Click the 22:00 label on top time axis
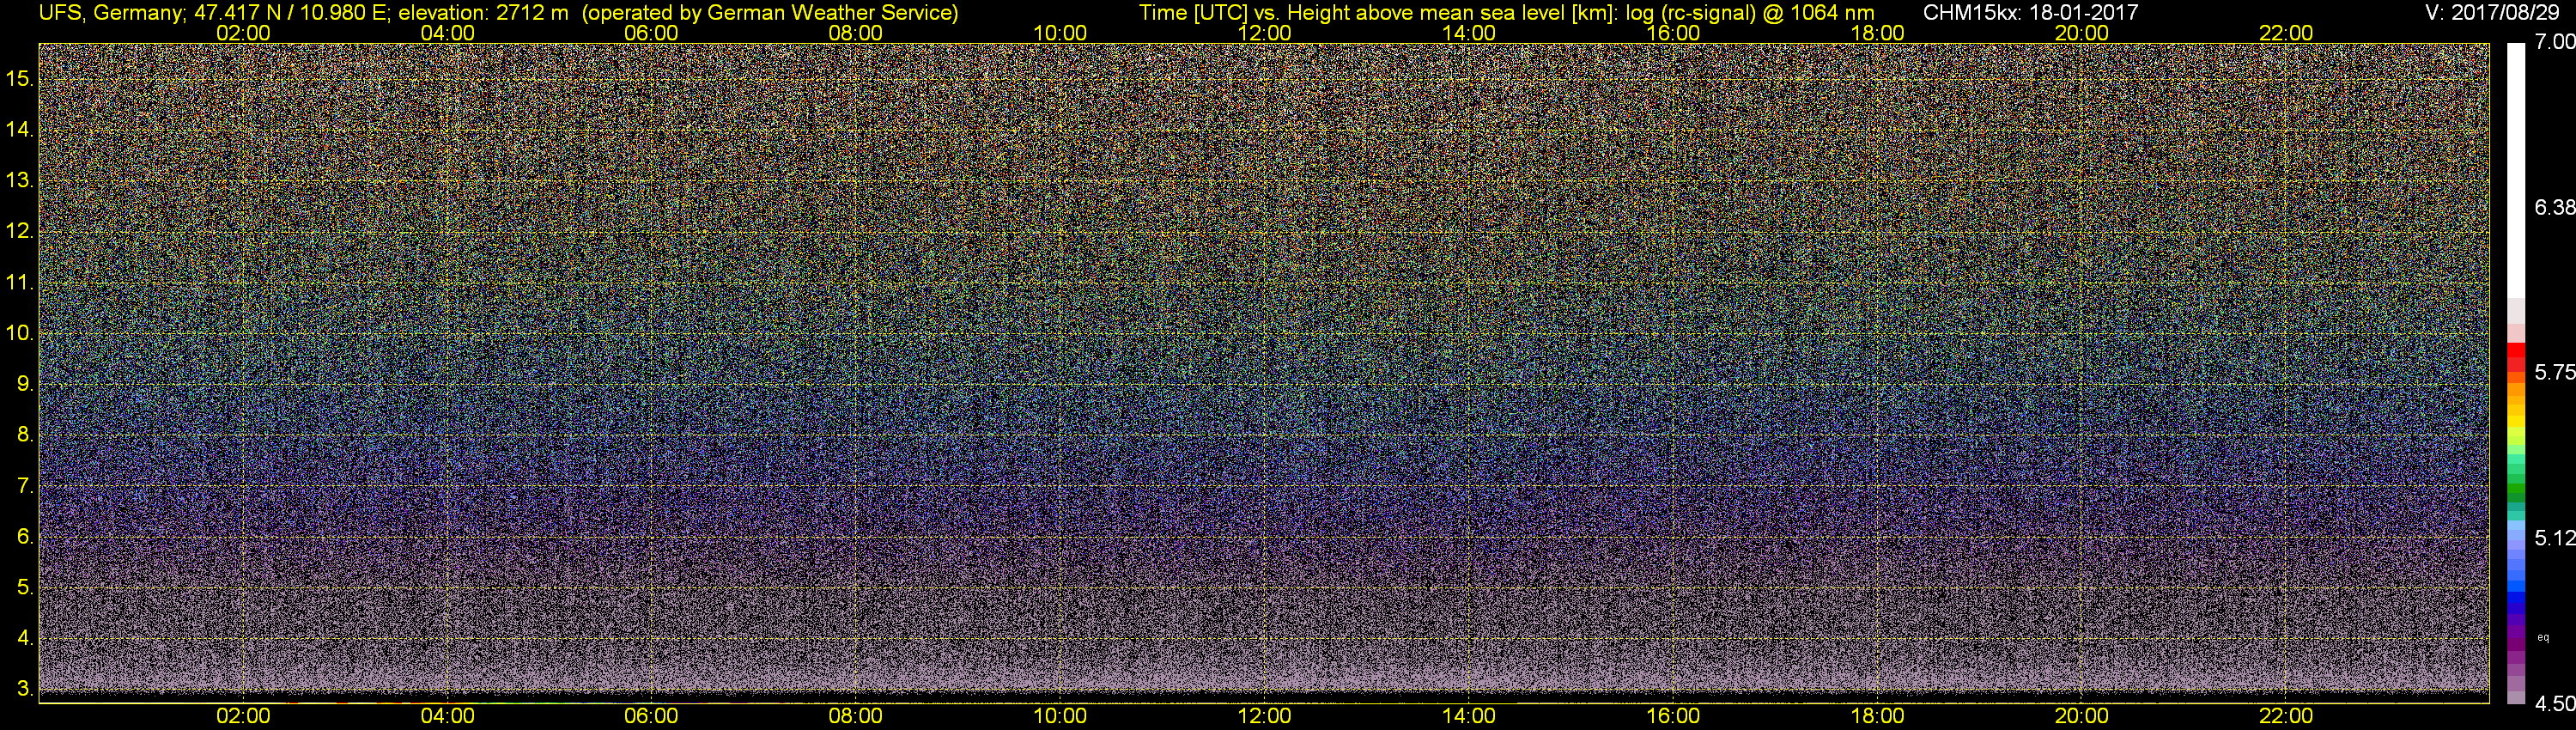The width and height of the screenshot is (2576, 730). point(2286,33)
